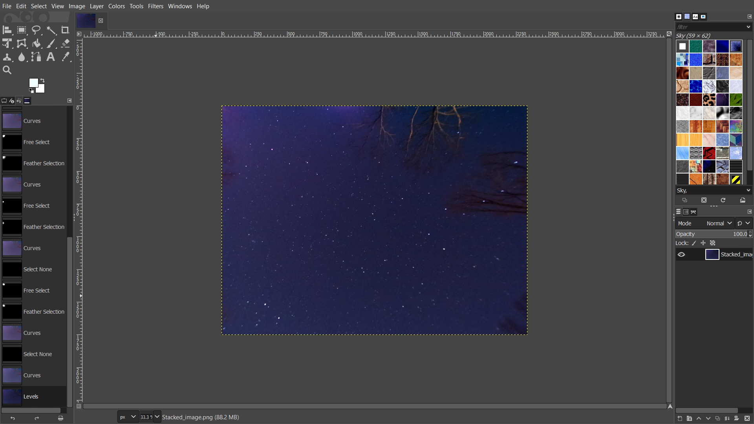Viewport: 754px width, 424px height.
Task: Open the layers dock configuration menu
Action: pos(749,212)
